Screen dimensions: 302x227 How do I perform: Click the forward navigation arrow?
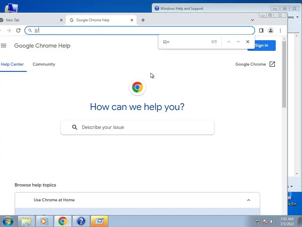point(9,30)
